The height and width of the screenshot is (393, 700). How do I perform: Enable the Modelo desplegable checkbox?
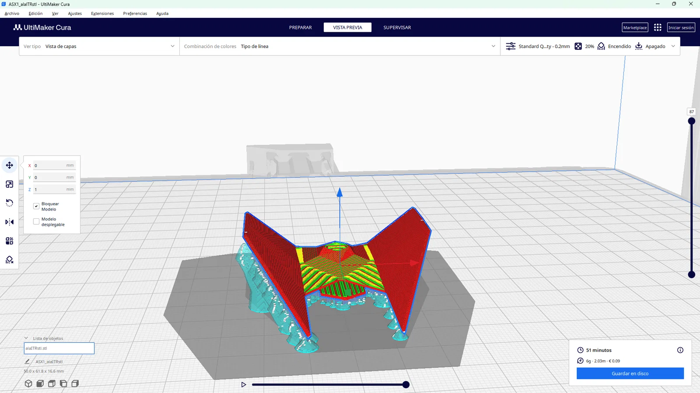[x=36, y=221]
